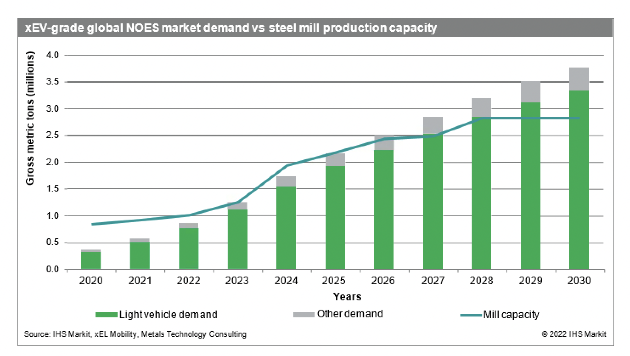
Task: Click the gray Other demand legend swatch
Action: point(304,315)
